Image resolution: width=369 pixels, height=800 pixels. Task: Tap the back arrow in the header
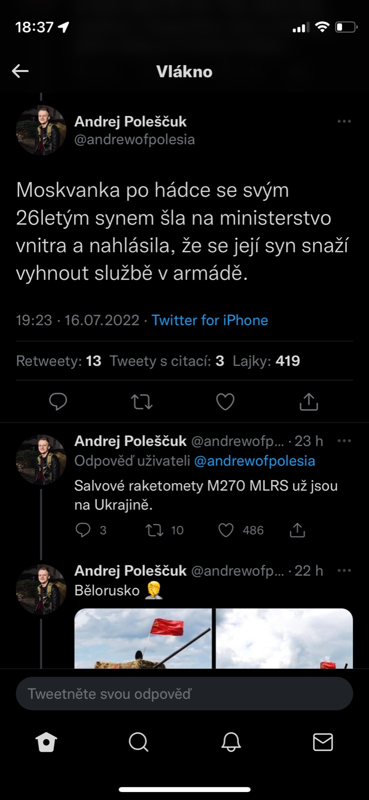click(x=20, y=71)
